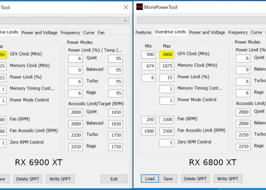Click the Memory Timing Cont... field in the RX 6900 XT window

coord(3,89)
